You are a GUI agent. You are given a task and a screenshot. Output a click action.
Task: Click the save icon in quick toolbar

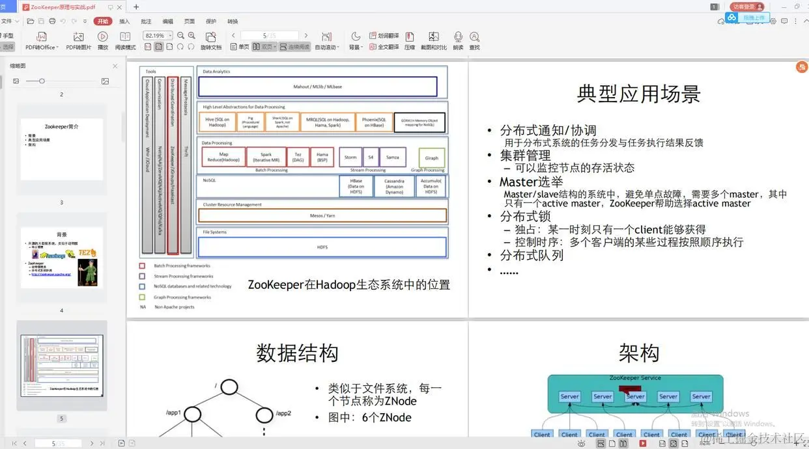tap(41, 21)
